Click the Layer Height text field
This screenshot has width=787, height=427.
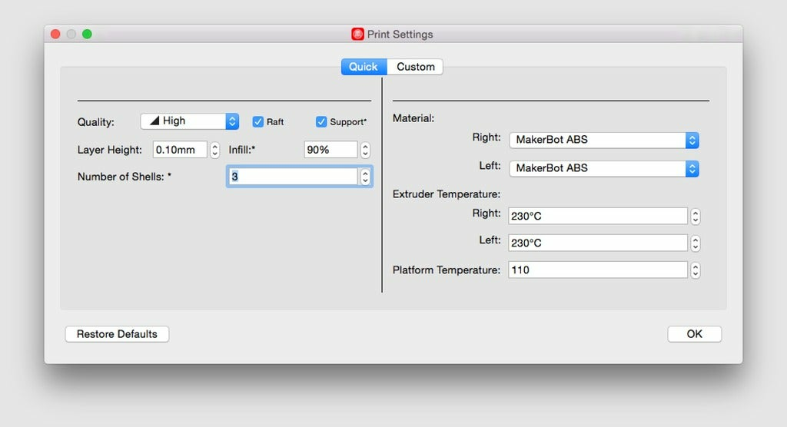(180, 150)
